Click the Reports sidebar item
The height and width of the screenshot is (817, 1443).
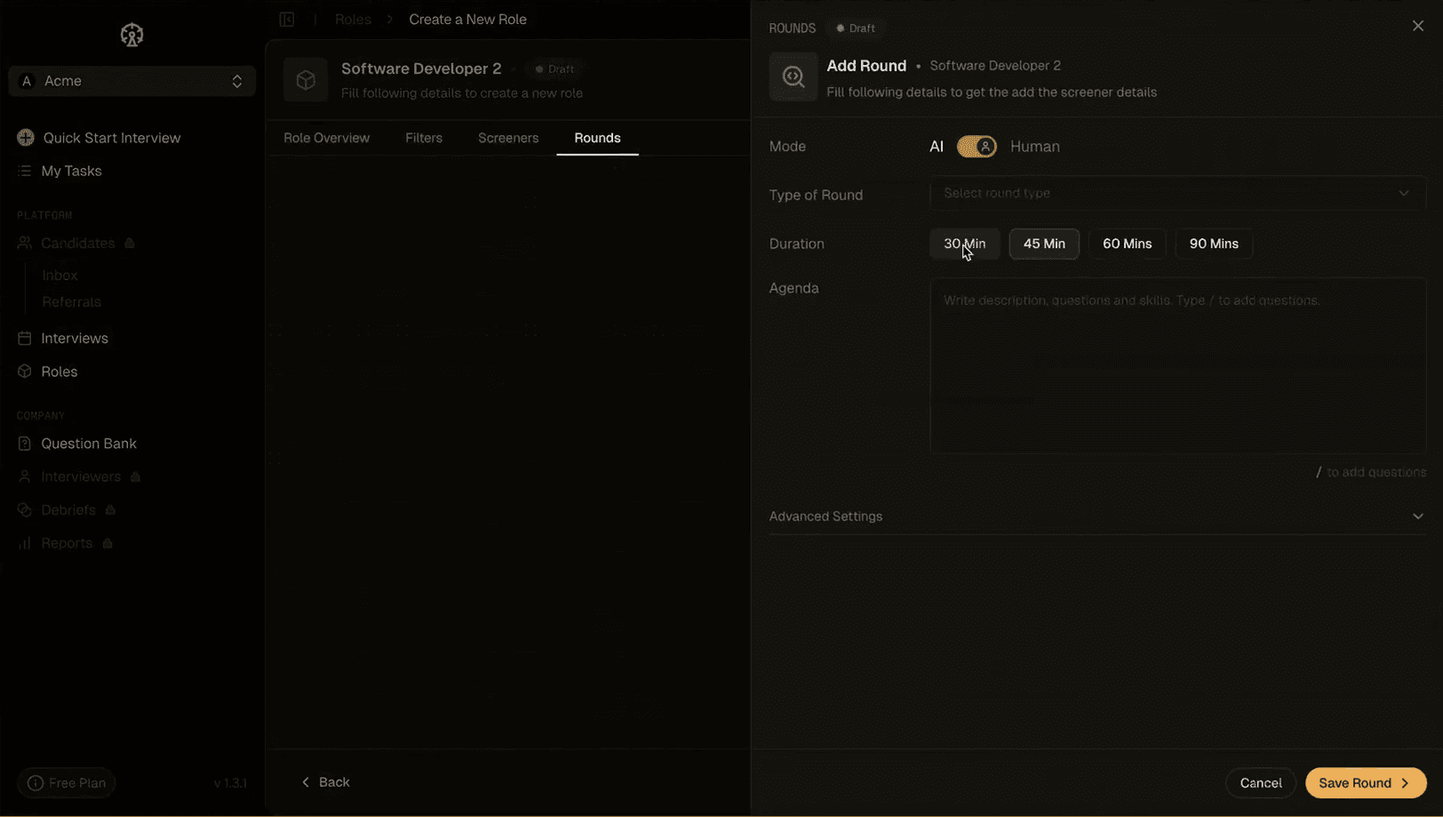(67, 543)
